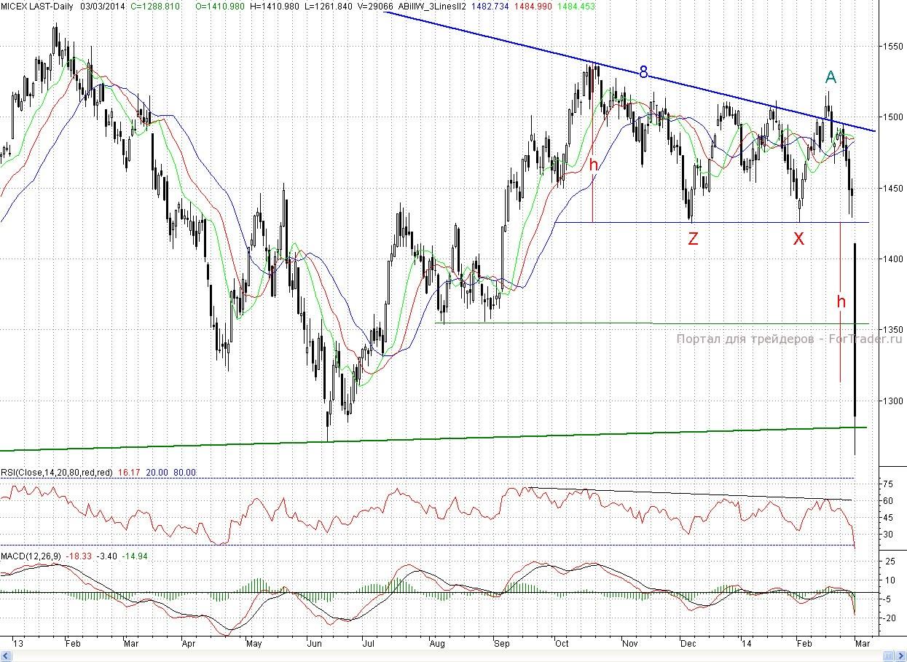
Task: Click the '13 year label on time axis
Action: coord(17,644)
